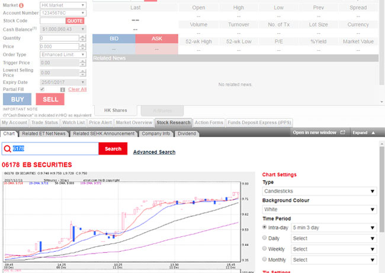Viewport: 385px width, 273px height.
Task: Switch to the My Account tab
Action: 14,122
